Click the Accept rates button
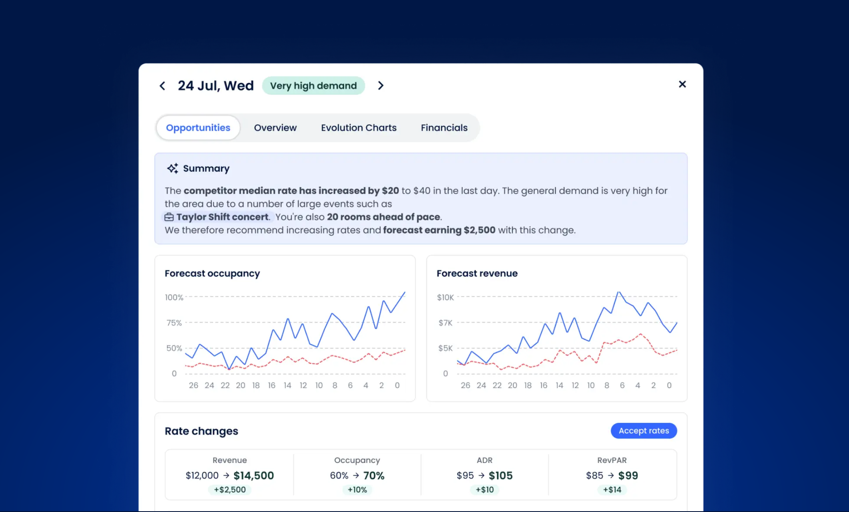The height and width of the screenshot is (512, 849). pos(644,431)
